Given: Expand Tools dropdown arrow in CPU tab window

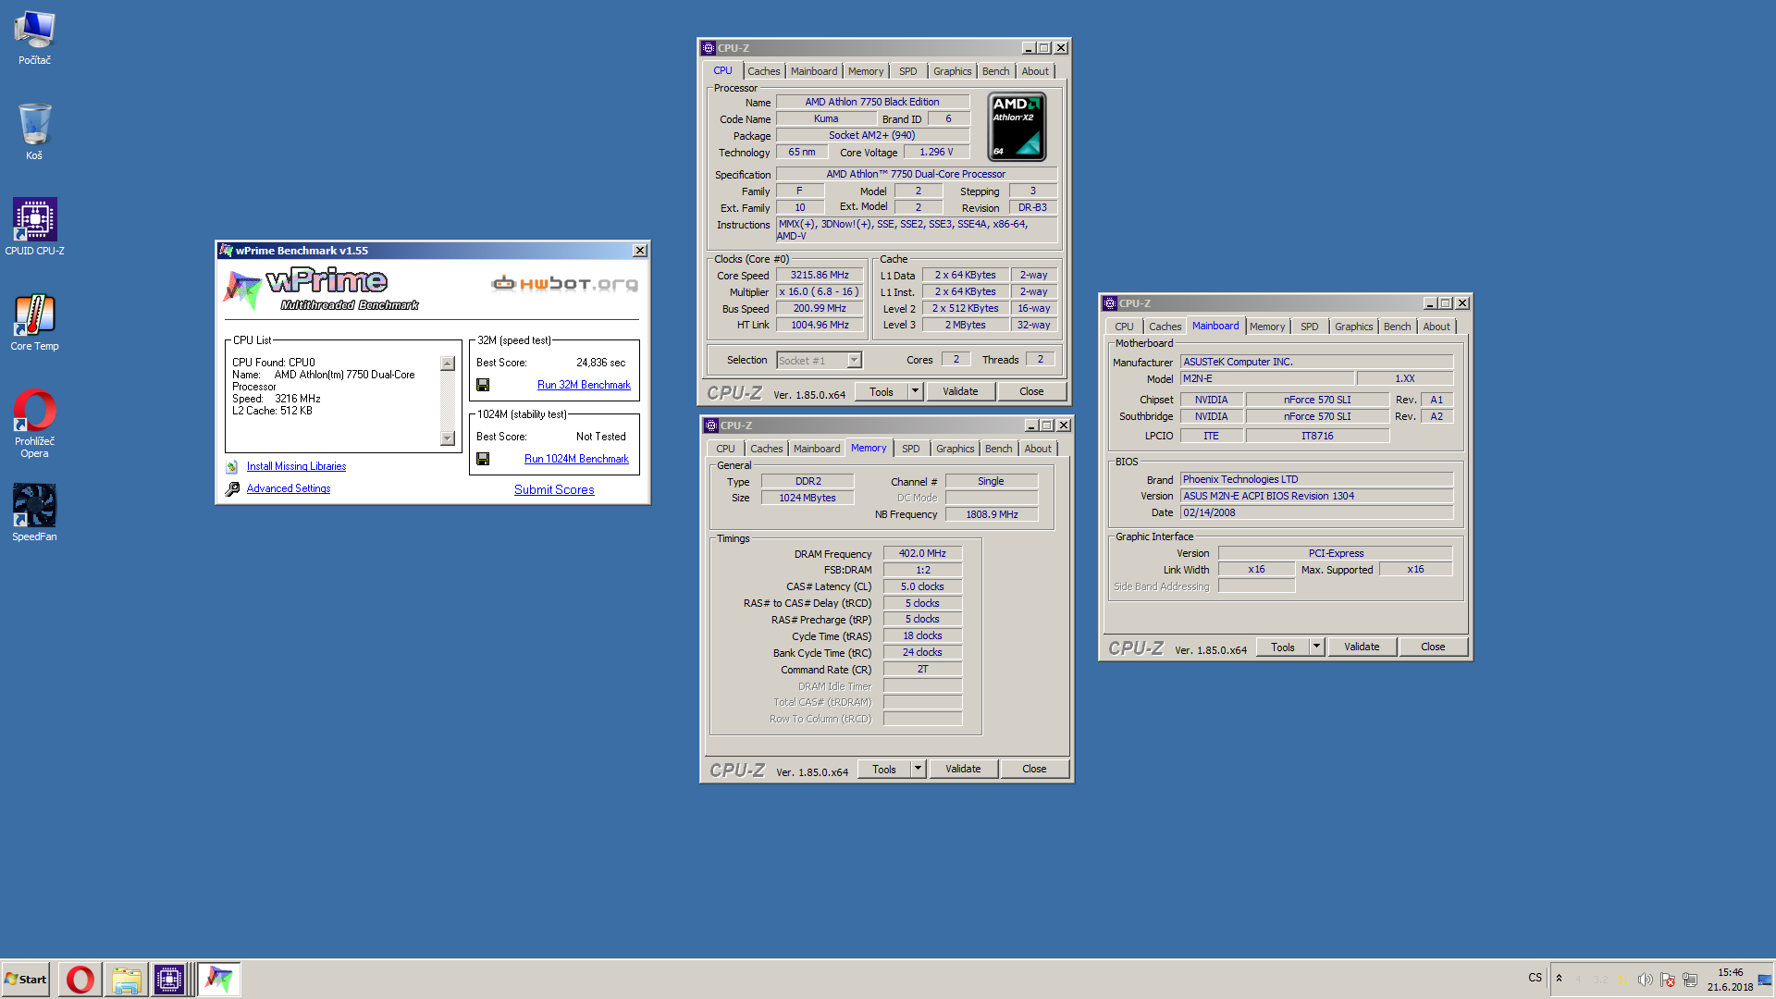Looking at the screenshot, I should click(915, 391).
